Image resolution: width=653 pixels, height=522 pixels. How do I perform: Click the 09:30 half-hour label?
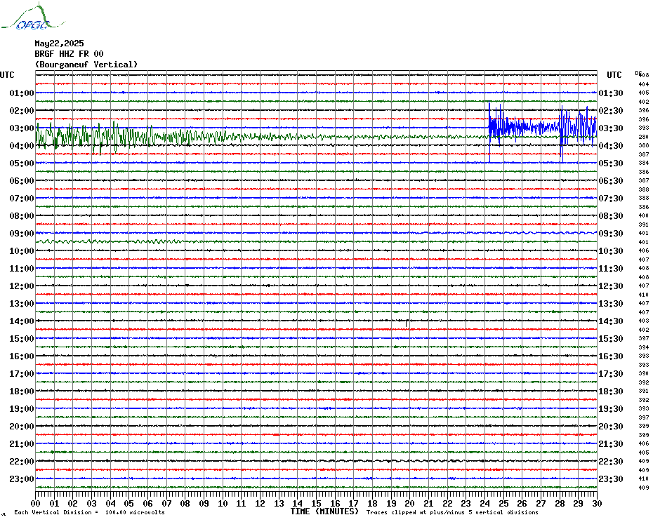(x=611, y=233)
